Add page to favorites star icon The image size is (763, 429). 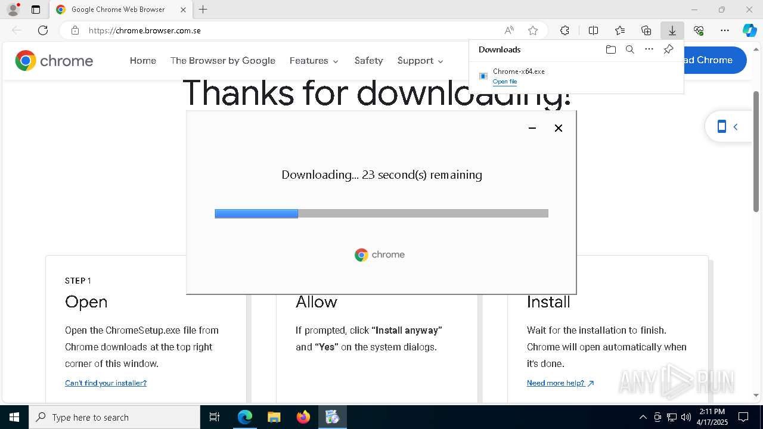[x=533, y=30]
